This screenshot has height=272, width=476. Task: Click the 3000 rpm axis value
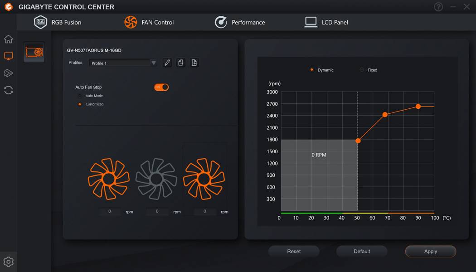point(272,92)
